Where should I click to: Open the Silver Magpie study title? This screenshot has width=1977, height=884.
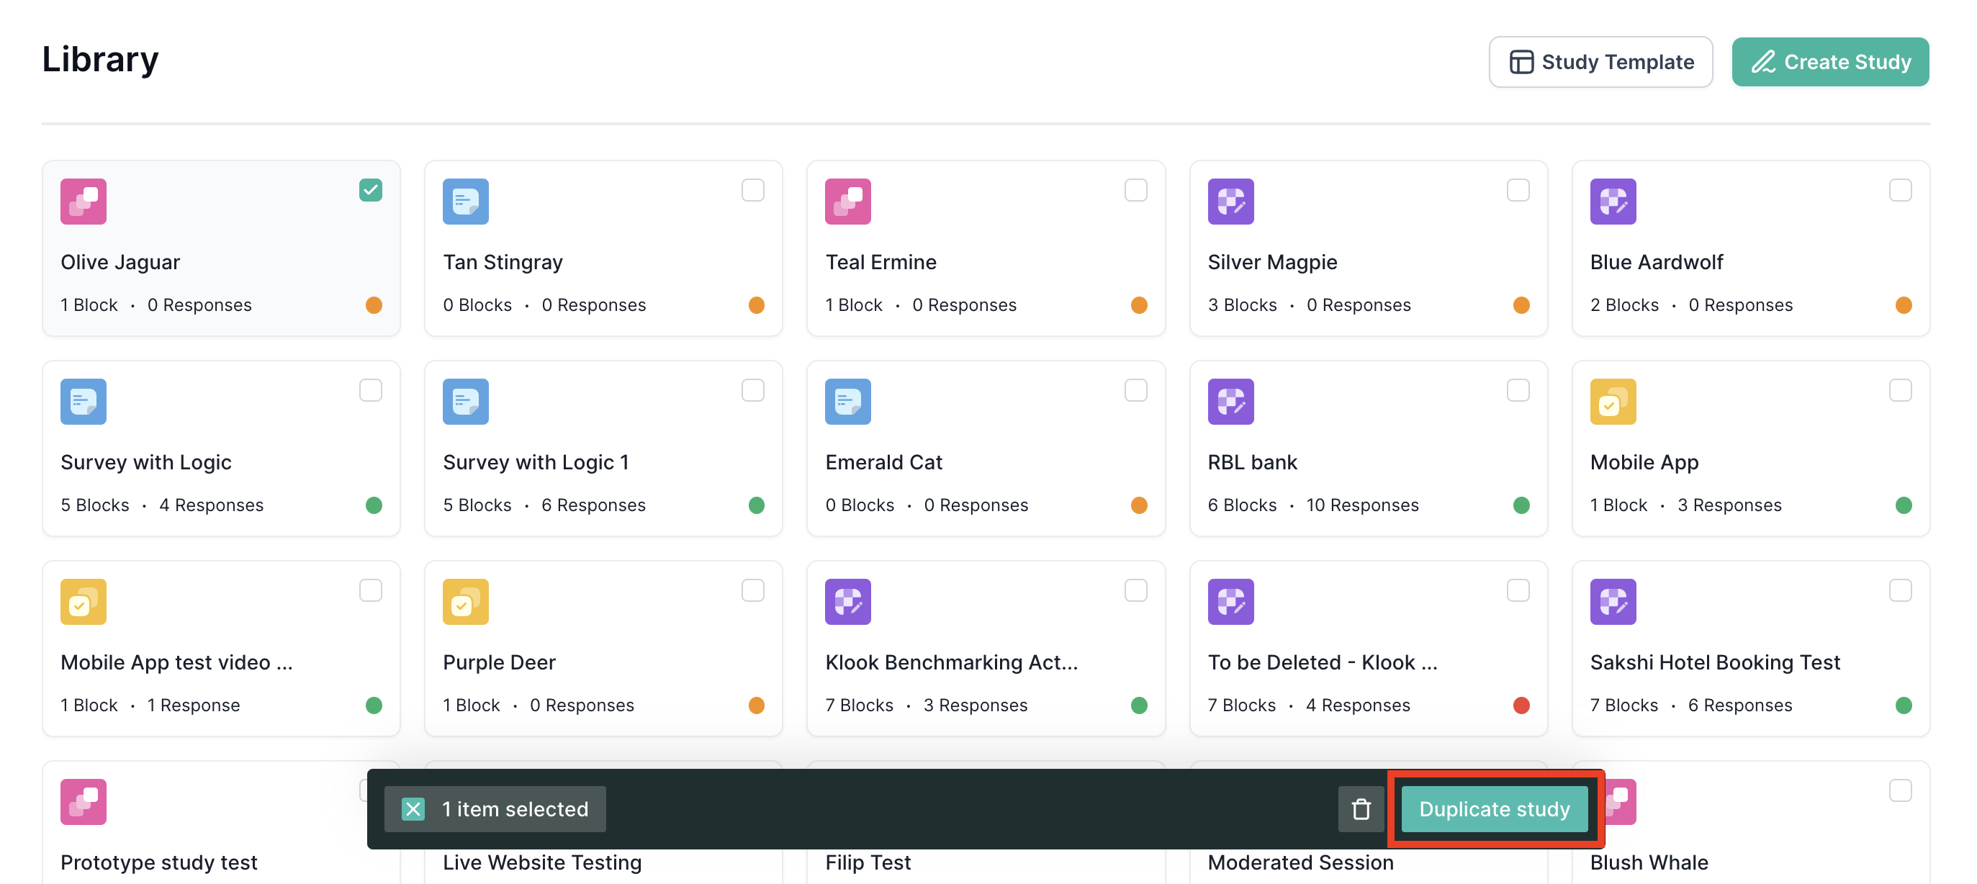[1271, 261]
